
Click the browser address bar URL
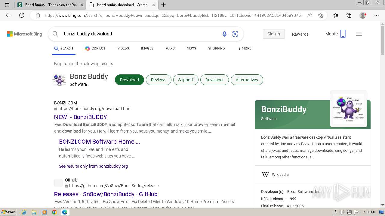[x=174, y=15]
